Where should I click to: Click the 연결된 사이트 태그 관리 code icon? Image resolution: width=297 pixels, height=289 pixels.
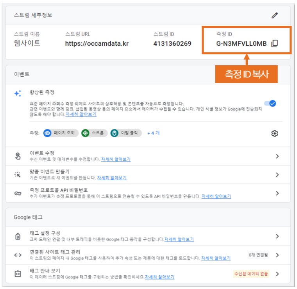18,255
